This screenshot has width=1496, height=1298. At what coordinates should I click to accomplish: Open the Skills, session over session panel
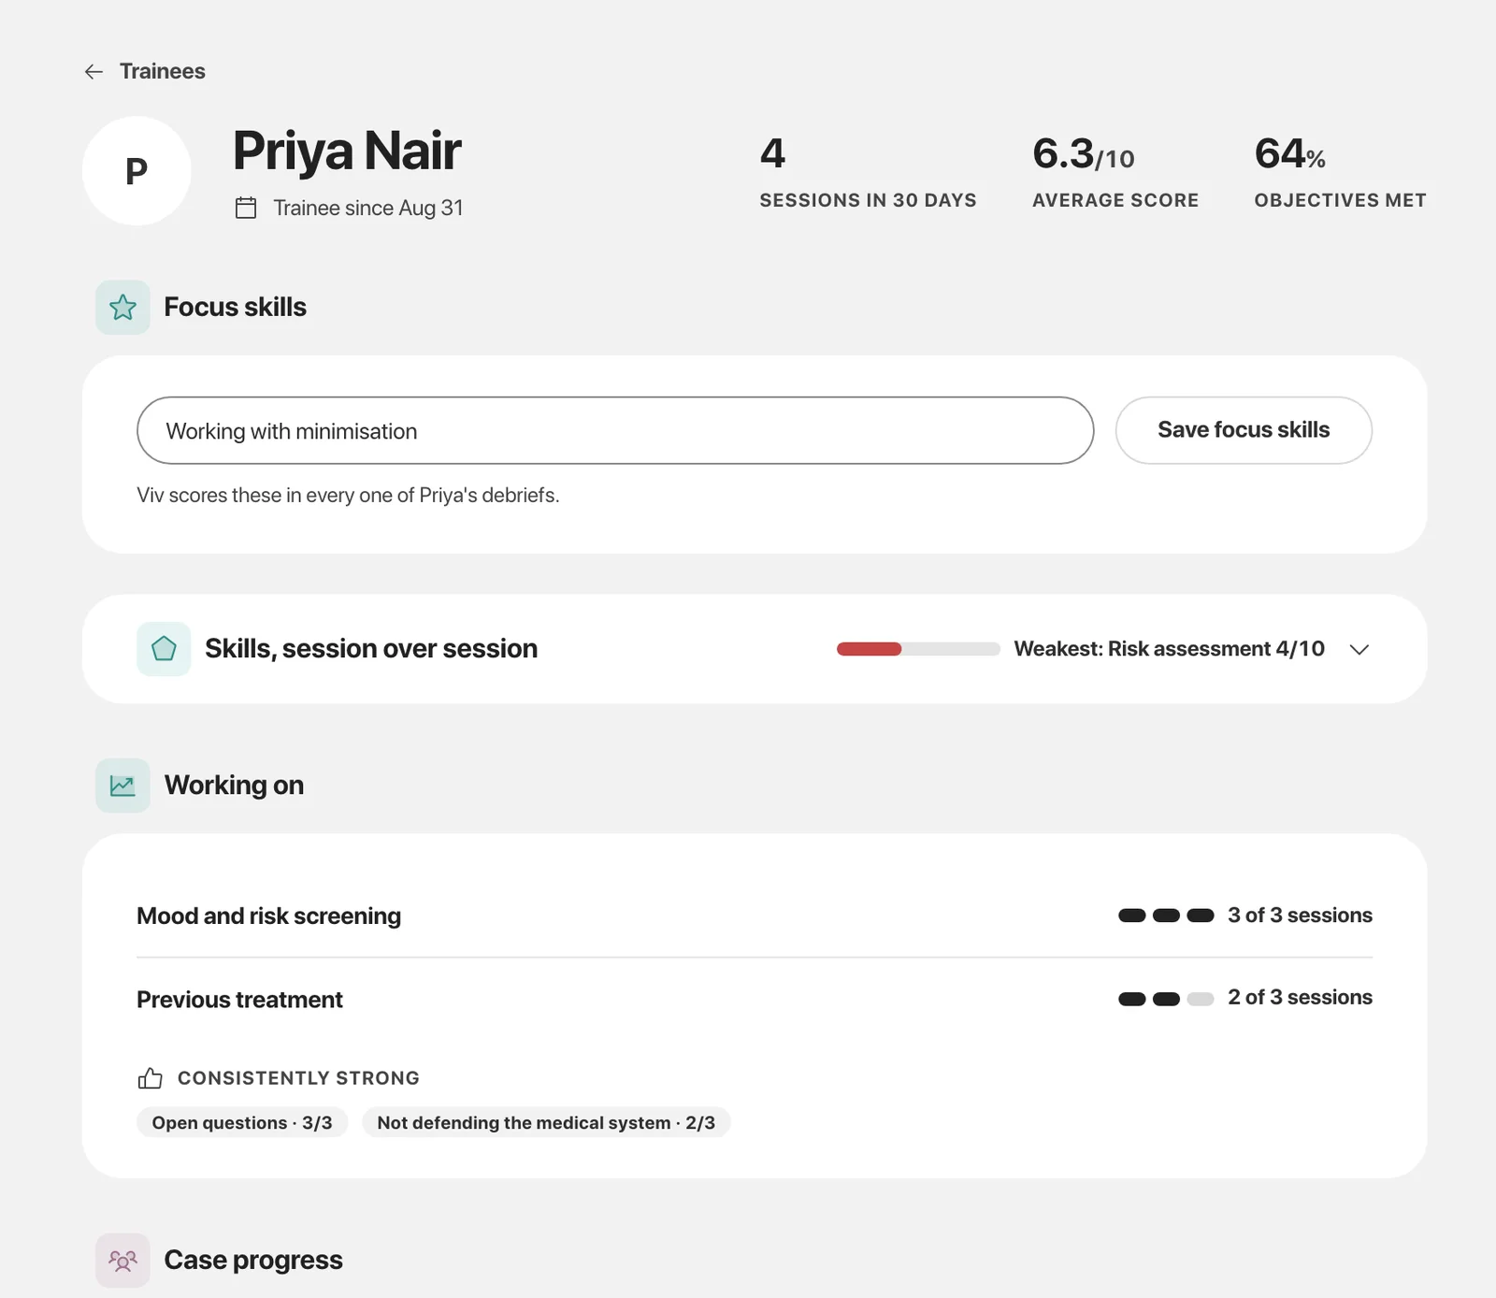point(755,649)
